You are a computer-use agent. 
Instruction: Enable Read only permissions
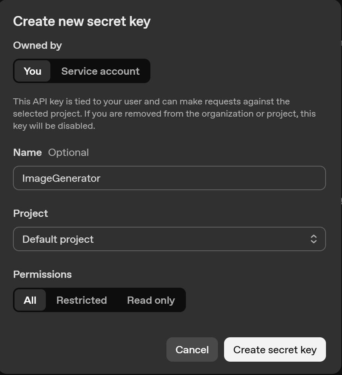(150, 300)
